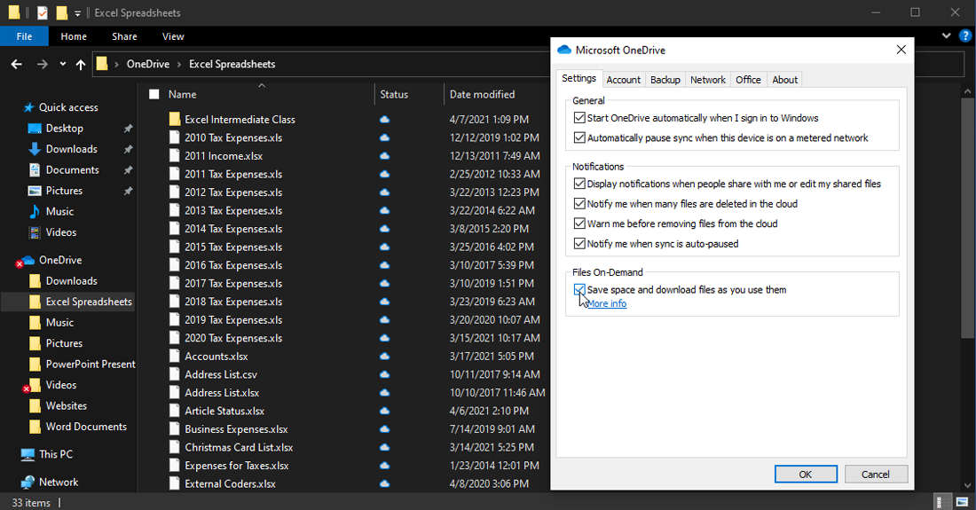Open the Backup tab in OneDrive dialog
Image resolution: width=976 pixels, height=510 pixels.
click(x=665, y=80)
